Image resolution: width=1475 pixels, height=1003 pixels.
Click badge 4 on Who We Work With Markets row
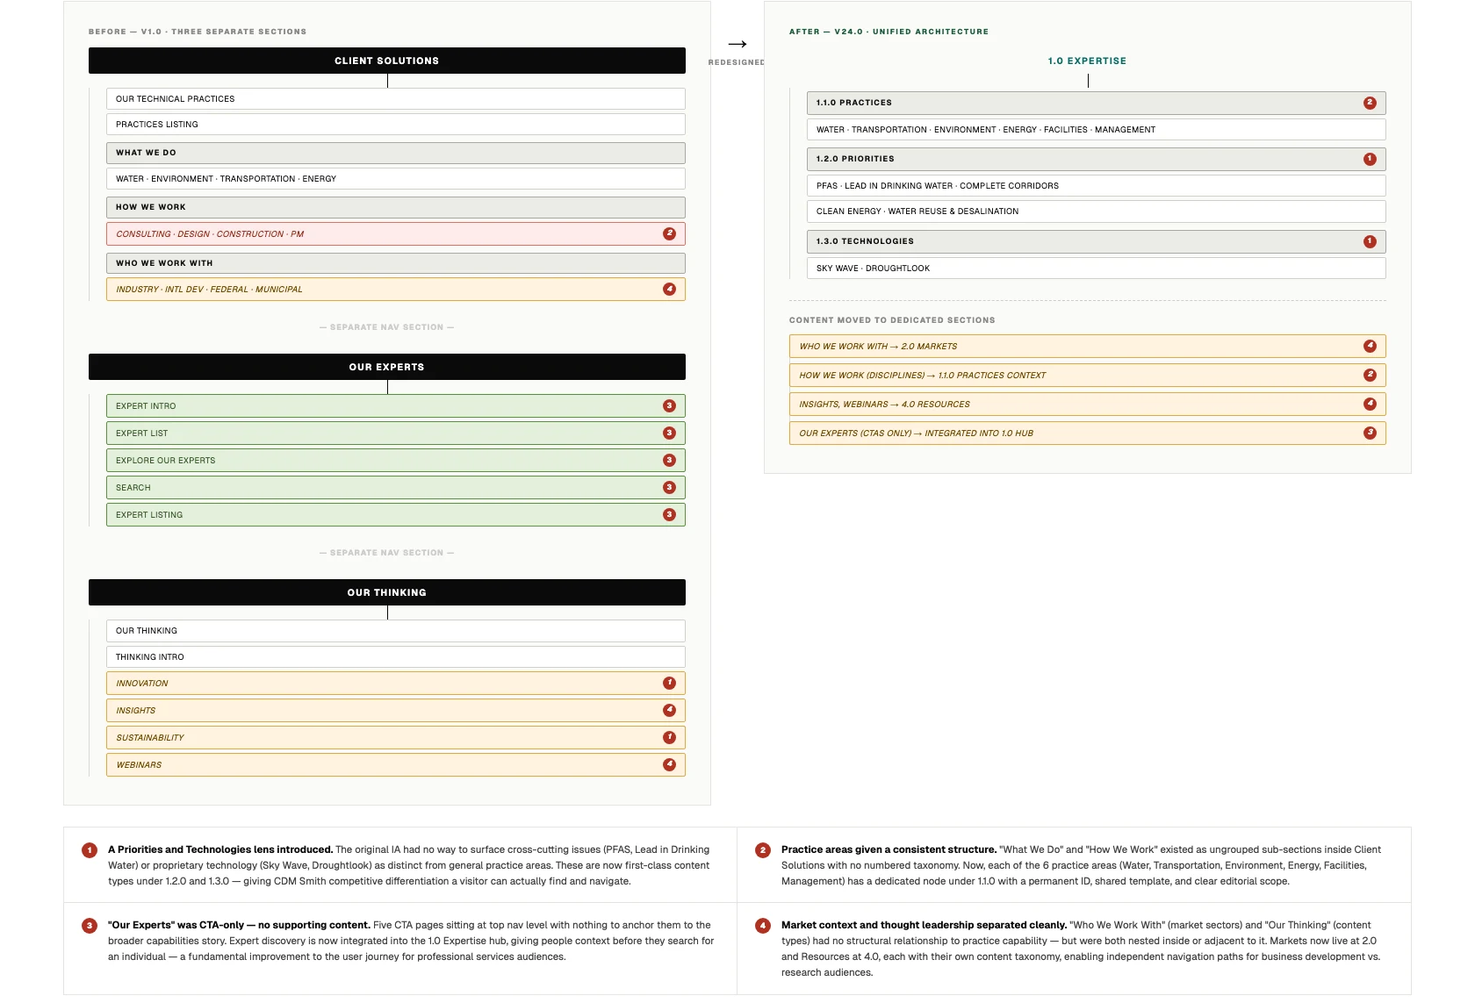(1370, 346)
